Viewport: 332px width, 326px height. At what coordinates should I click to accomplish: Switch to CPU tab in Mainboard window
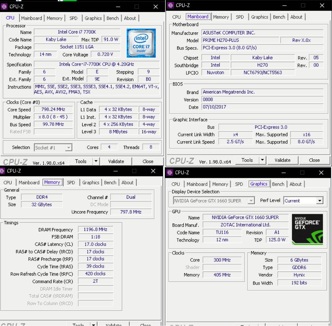tap(176, 17)
